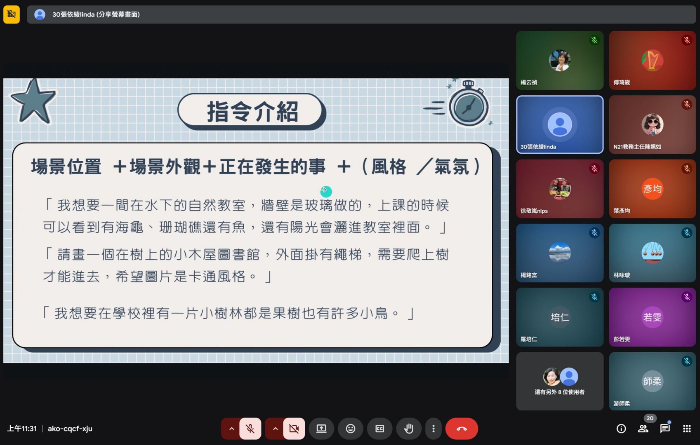Image resolution: width=700 pixels, height=445 pixels.
Task: Turn on closed captions
Action: tap(379, 429)
